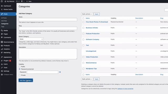The height and width of the screenshot is (94, 168).
Task: Select Password protected visibility option
Action: point(20,69)
